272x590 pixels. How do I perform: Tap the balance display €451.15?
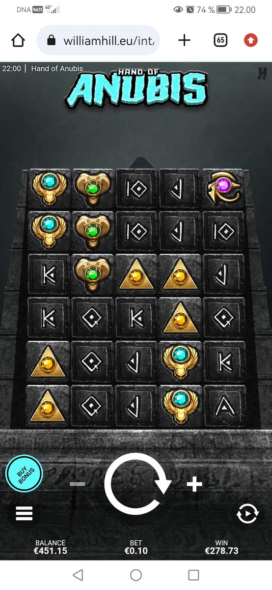click(x=51, y=551)
